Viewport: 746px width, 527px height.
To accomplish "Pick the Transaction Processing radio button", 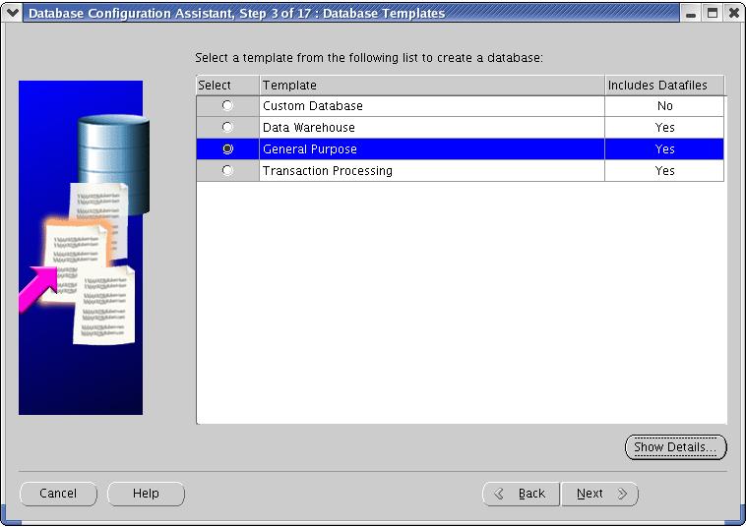I will (228, 171).
